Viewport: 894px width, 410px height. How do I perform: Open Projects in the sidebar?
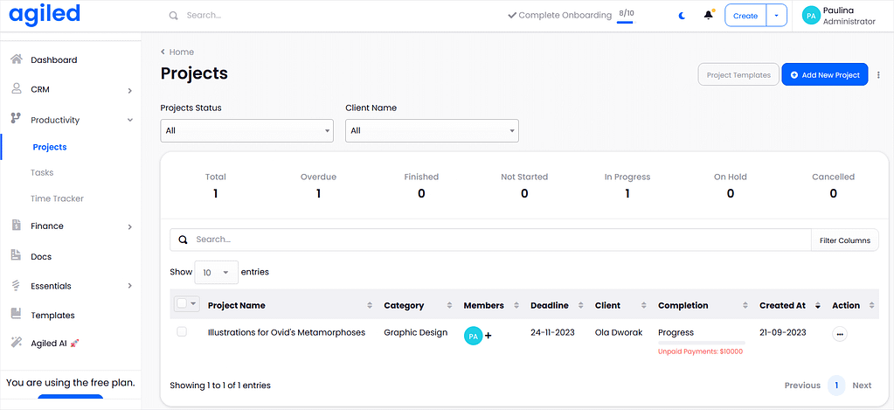(50, 147)
